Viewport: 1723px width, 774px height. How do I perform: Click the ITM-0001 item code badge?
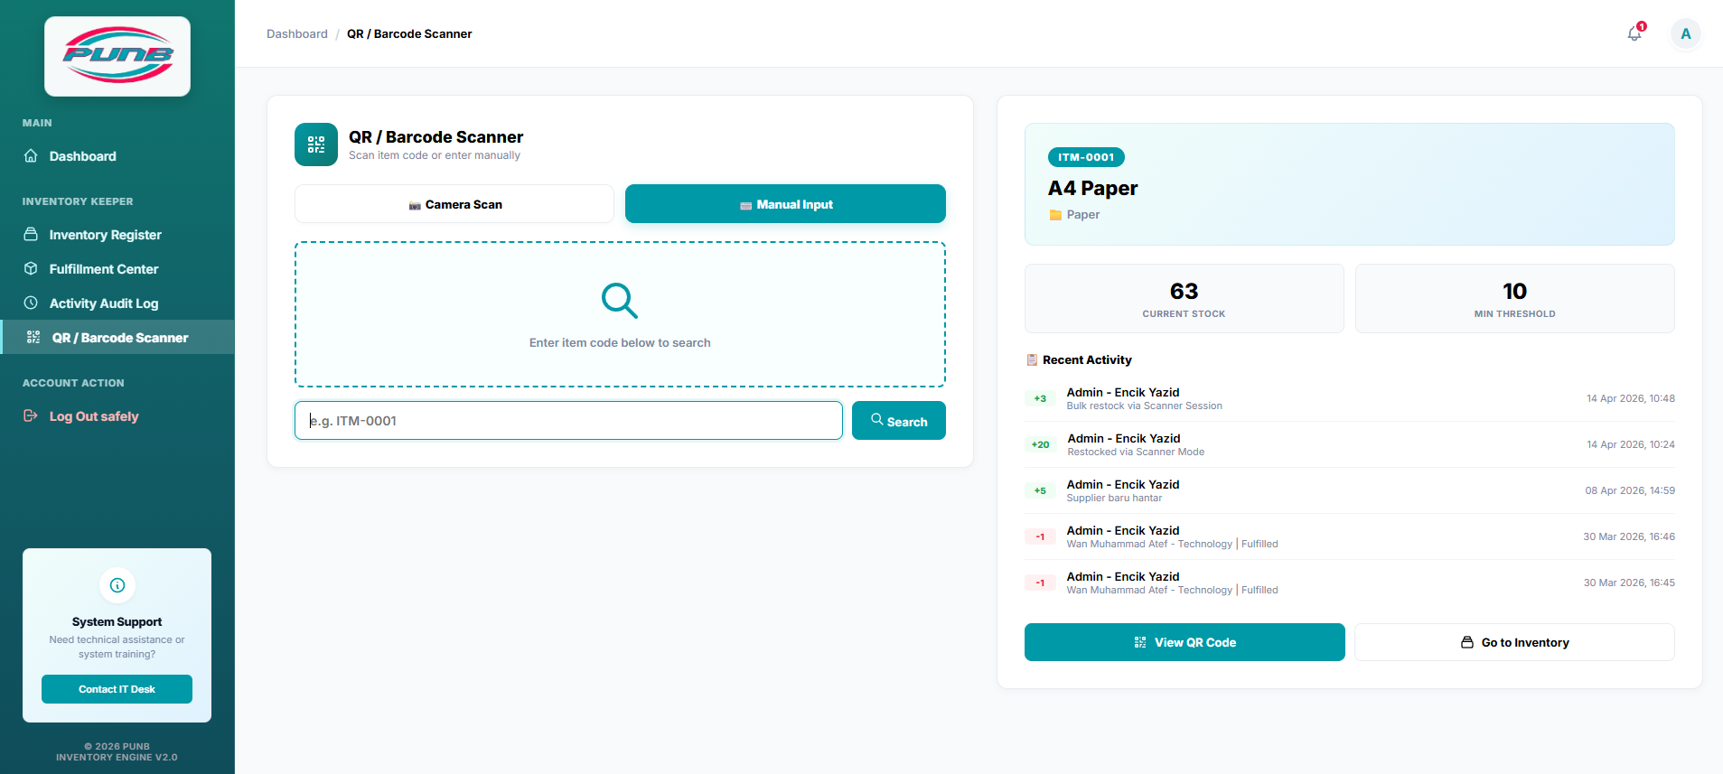(x=1086, y=157)
